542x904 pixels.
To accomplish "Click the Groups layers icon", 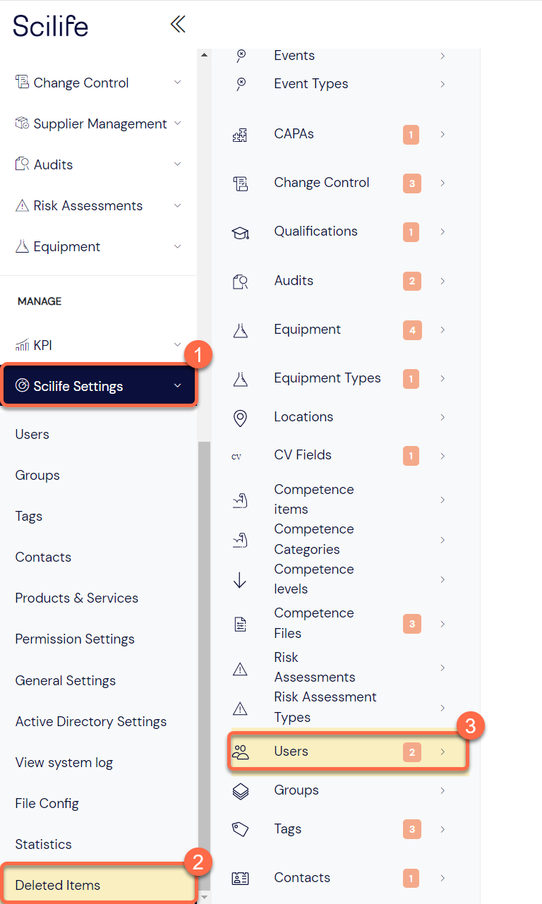I will (x=240, y=791).
